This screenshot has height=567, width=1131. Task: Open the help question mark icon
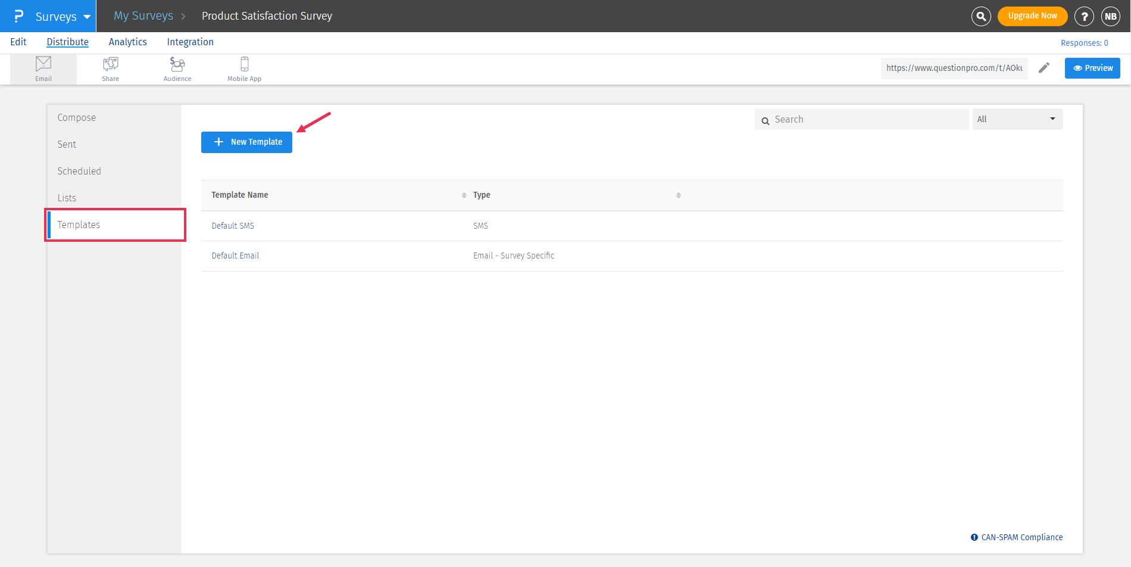point(1084,17)
